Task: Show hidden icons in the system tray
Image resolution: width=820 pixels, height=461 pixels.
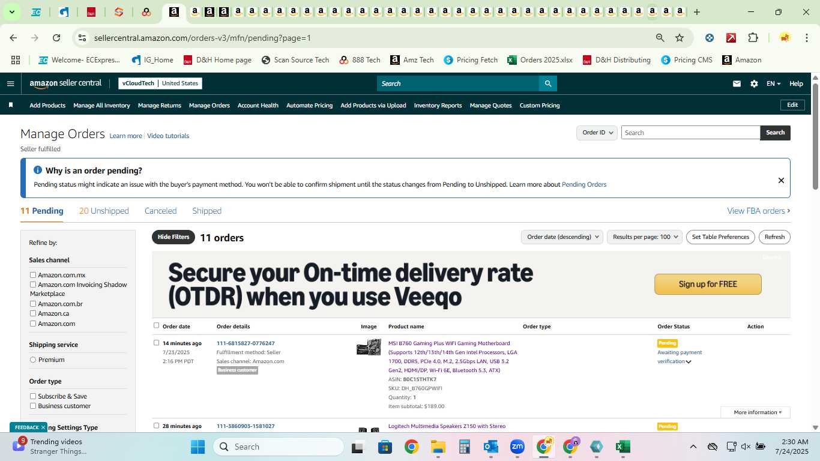Action: point(693,447)
